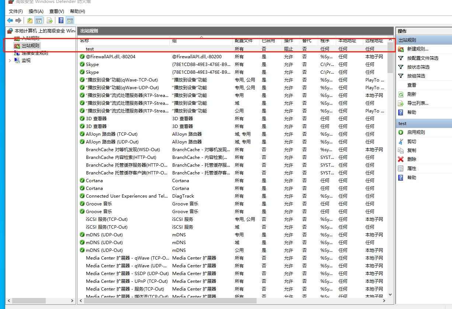Sort by the 远程地址 column header
This screenshot has width=452, height=309.
coord(375,41)
